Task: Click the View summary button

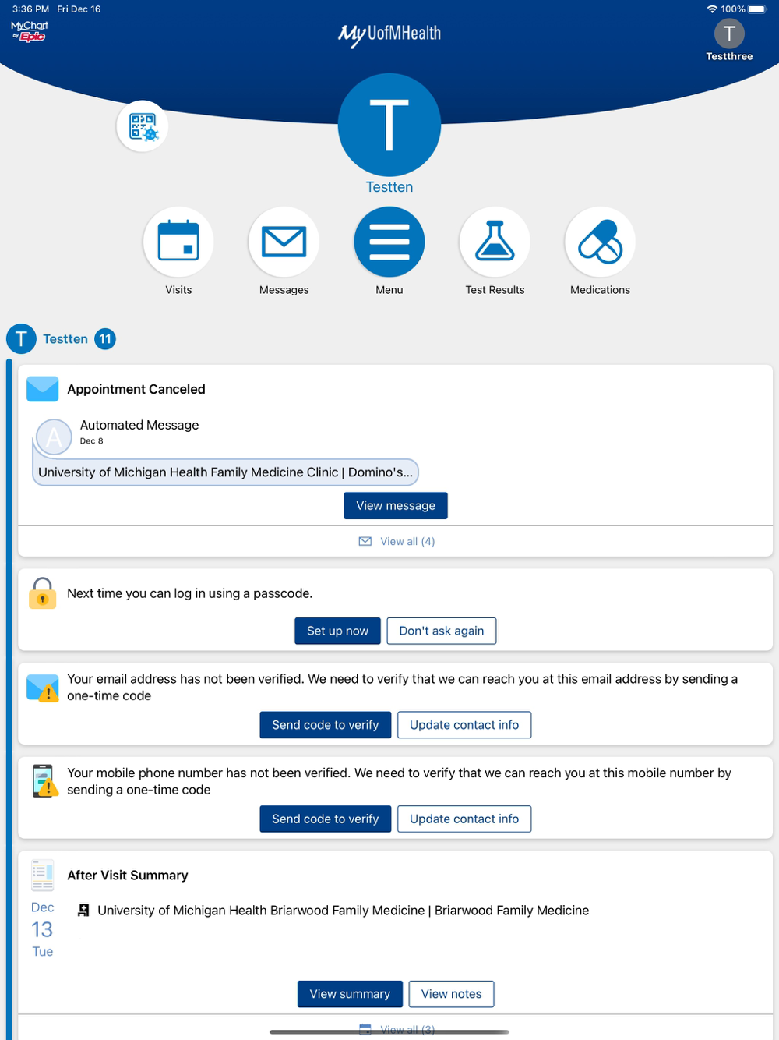Action: click(350, 994)
